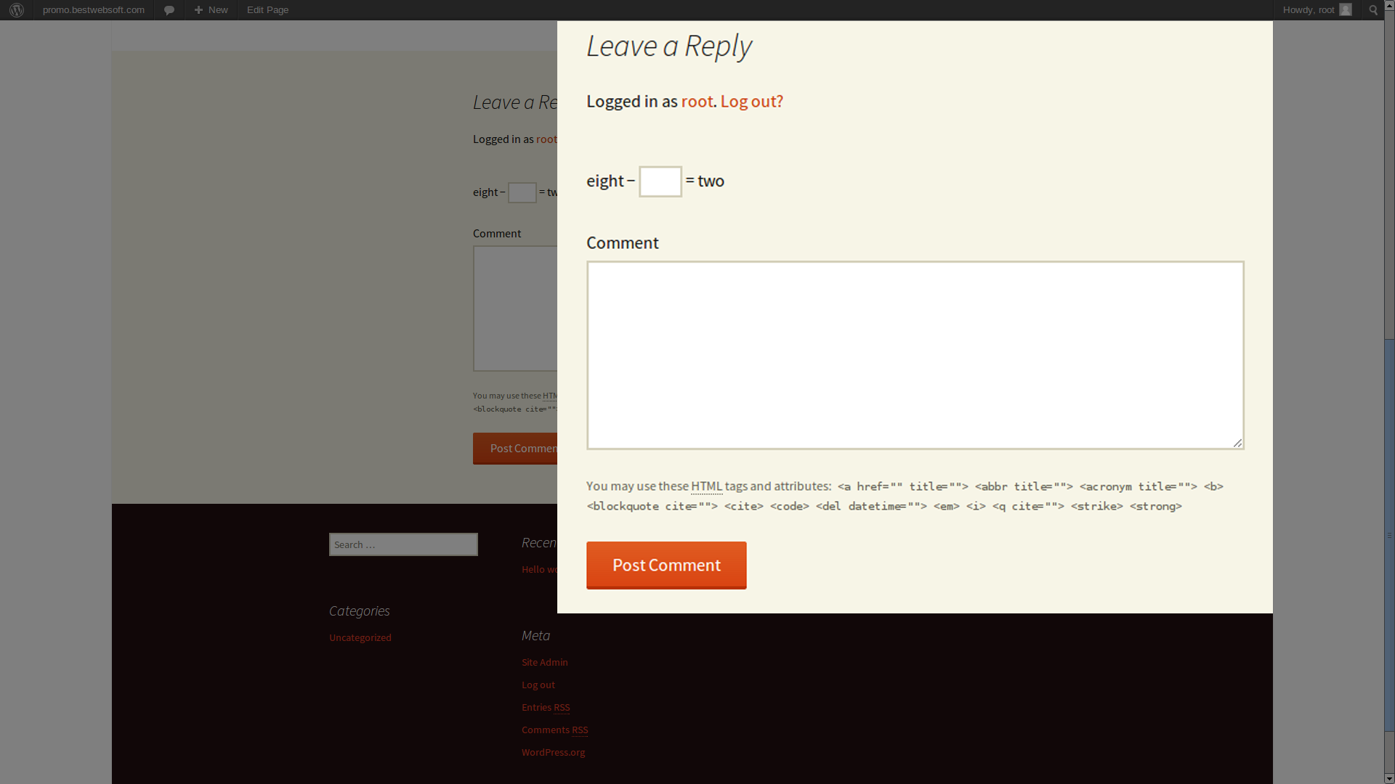
Task: Click the background Post Comment button
Action: [515, 449]
